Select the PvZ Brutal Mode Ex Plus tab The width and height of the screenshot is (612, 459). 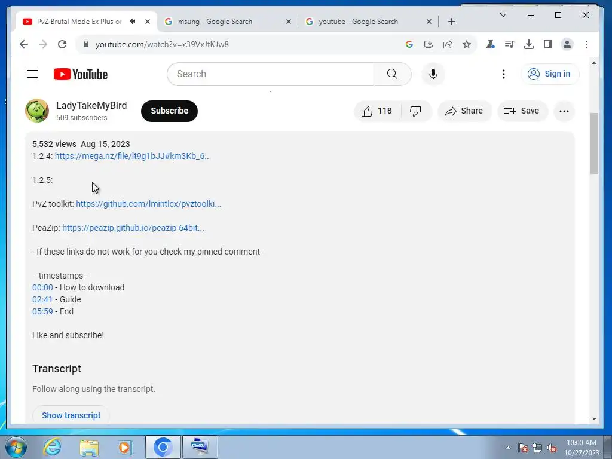[x=79, y=22]
